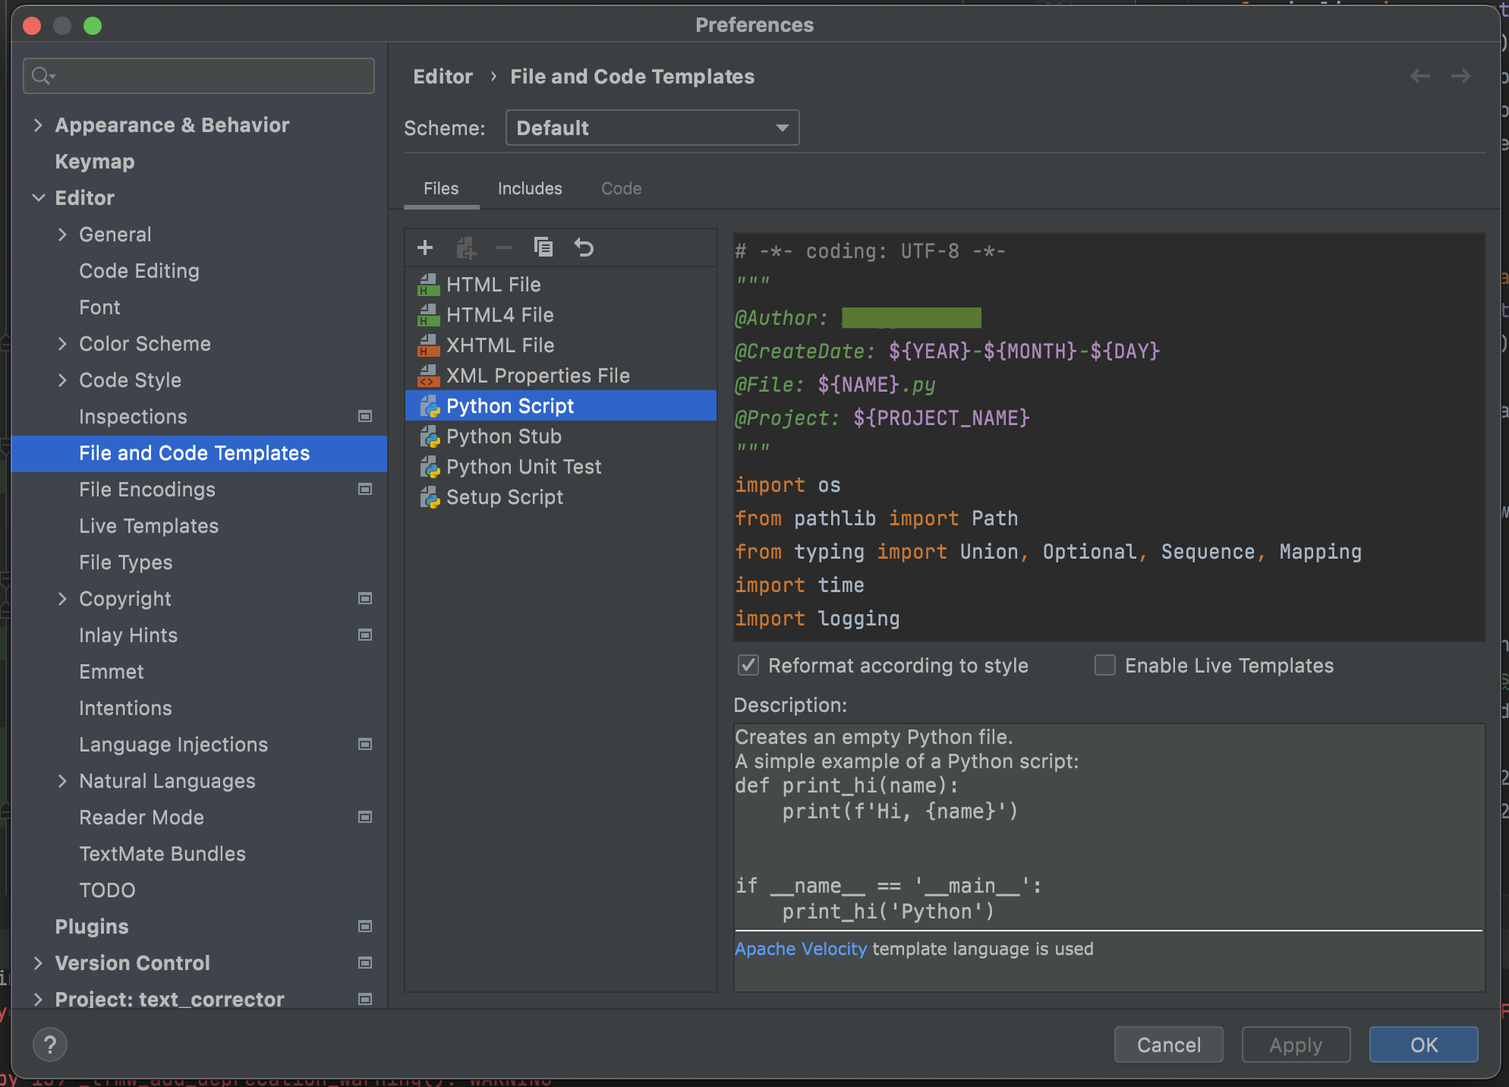Viewport: 1509px width, 1087px height.
Task: Click the back navigation arrow
Action: [x=1419, y=76]
